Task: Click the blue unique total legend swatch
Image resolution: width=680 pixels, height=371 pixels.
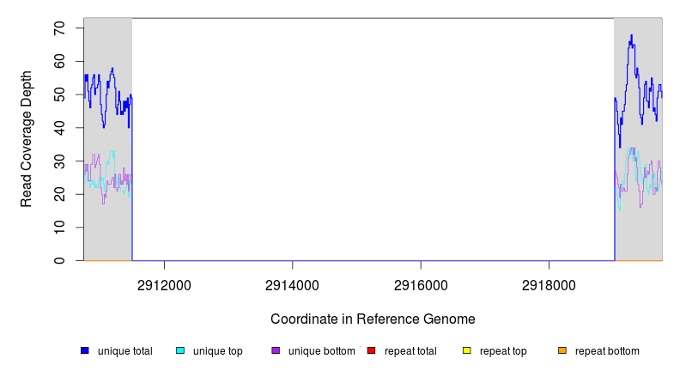Action: 85,351
